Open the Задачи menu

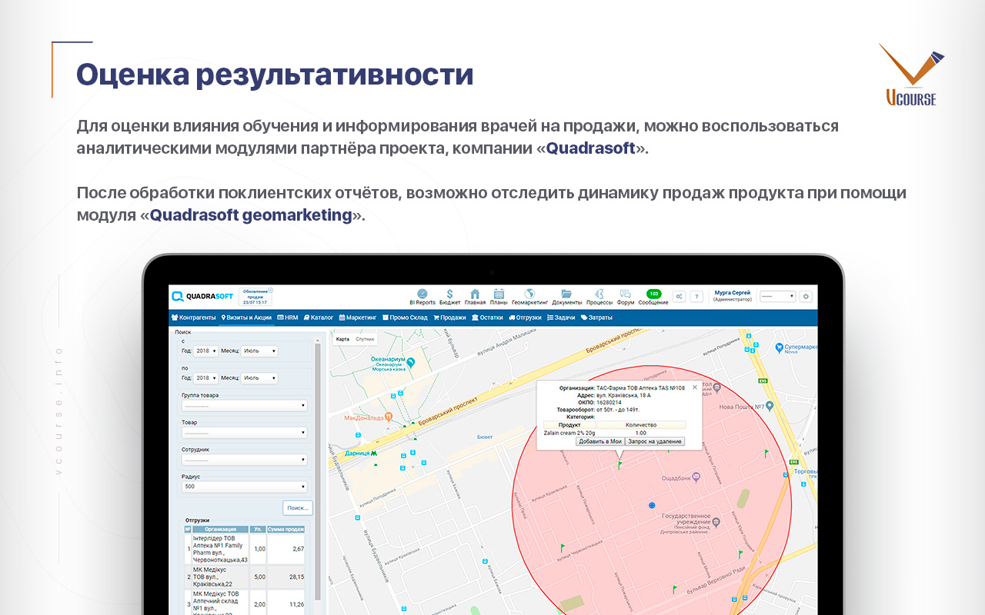point(561,317)
